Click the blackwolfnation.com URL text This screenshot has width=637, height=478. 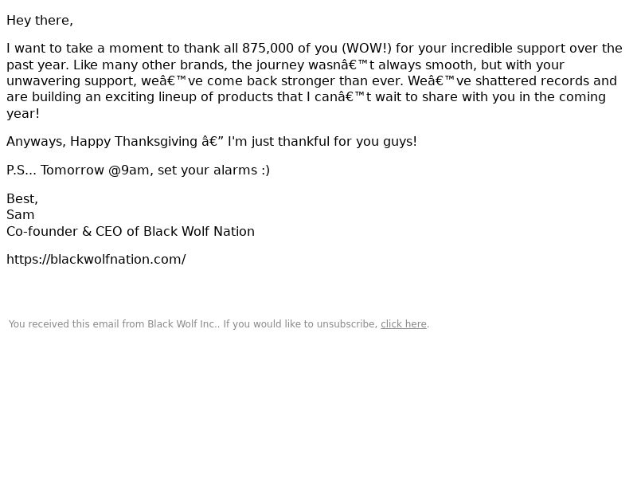point(96,260)
